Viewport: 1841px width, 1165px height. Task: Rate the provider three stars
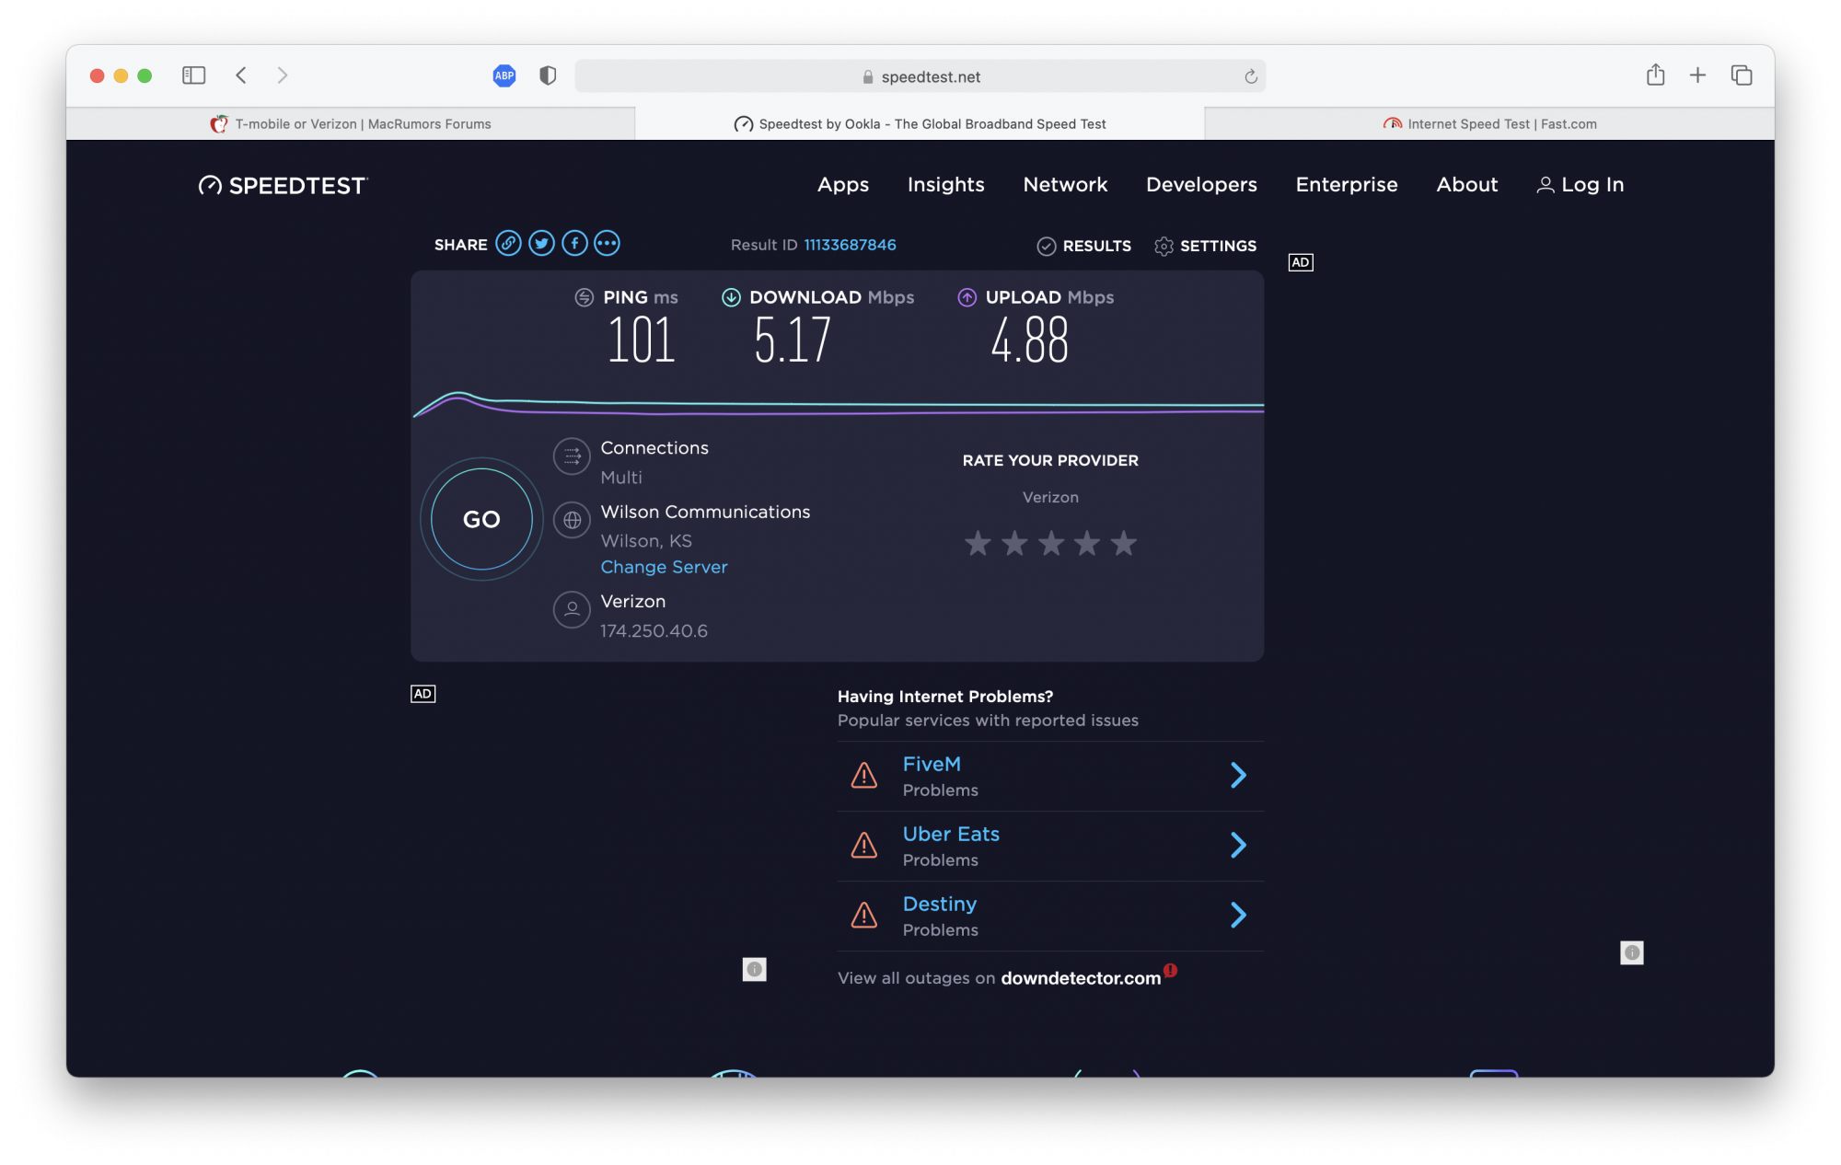[x=1050, y=543]
